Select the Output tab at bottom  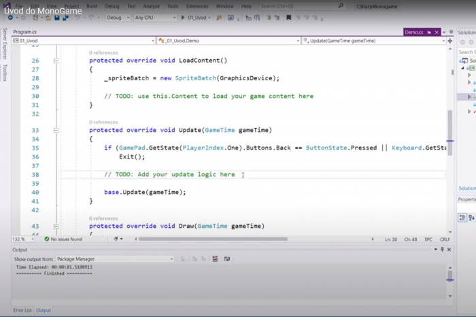click(x=44, y=310)
